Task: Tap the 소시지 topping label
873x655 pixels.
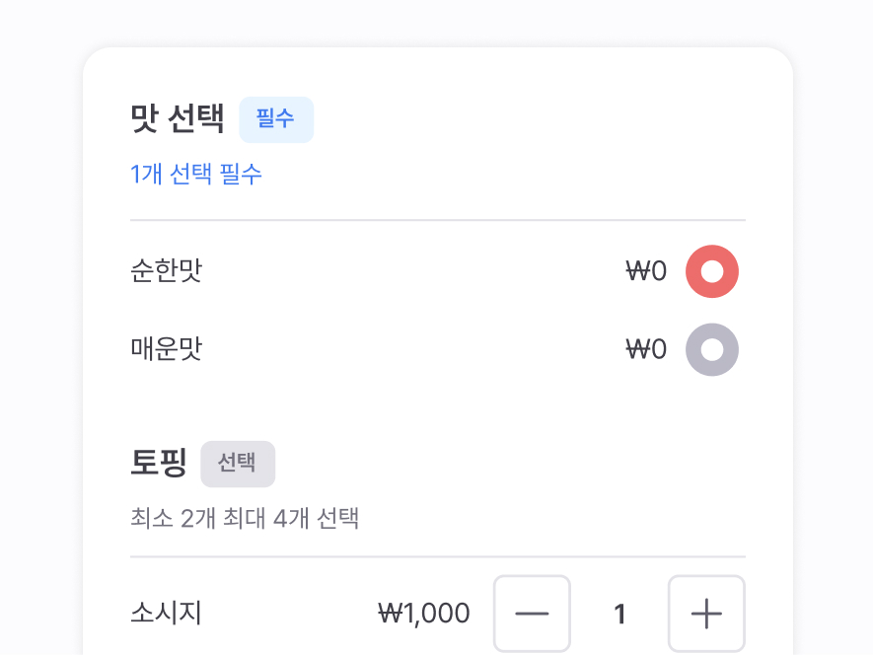Action: click(x=166, y=614)
